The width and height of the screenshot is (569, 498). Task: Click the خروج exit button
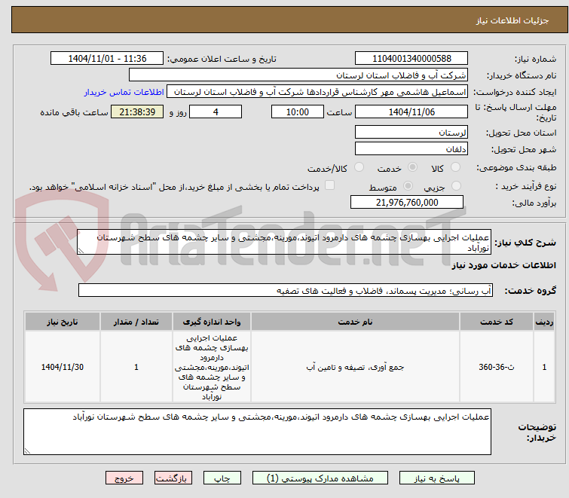124,478
